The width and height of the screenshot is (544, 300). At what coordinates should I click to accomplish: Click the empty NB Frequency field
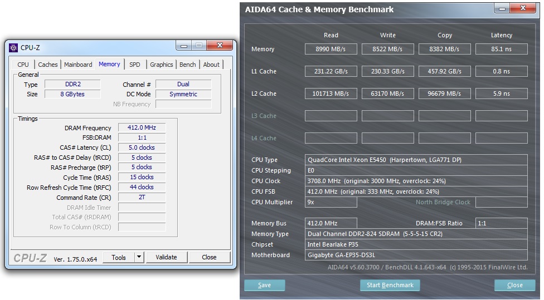[183, 104]
